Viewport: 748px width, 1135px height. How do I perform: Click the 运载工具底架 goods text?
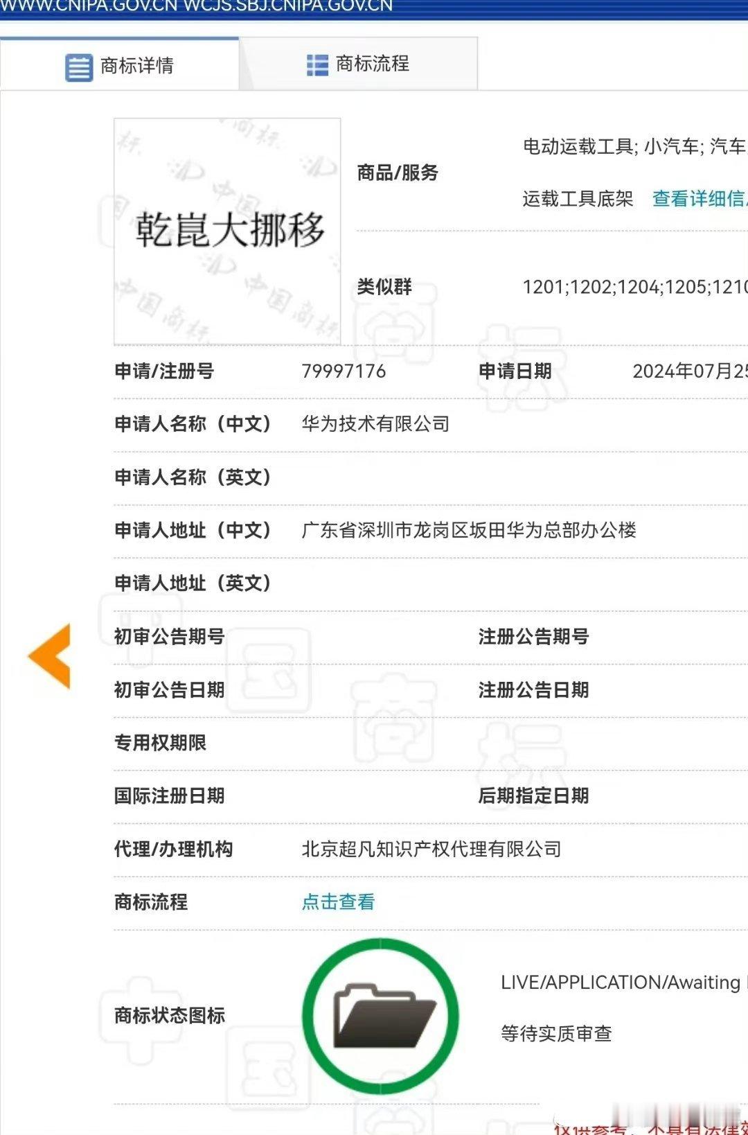(578, 199)
